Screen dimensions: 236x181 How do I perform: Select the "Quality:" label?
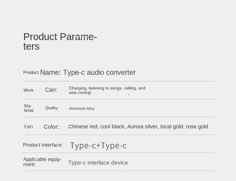click(52, 108)
